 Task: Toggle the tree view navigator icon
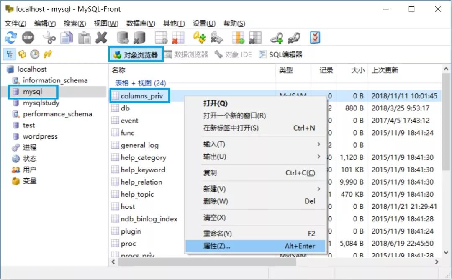(x=10, y=54)
